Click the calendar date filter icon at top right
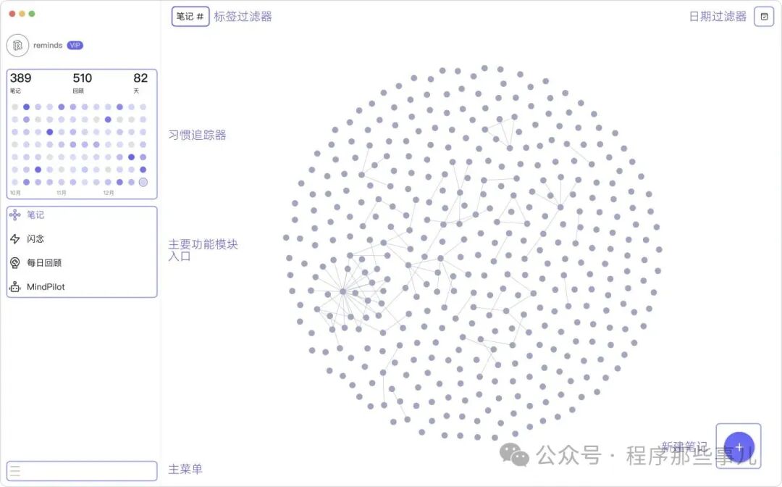Screen dimensions: 782x487 click(764, 16)
